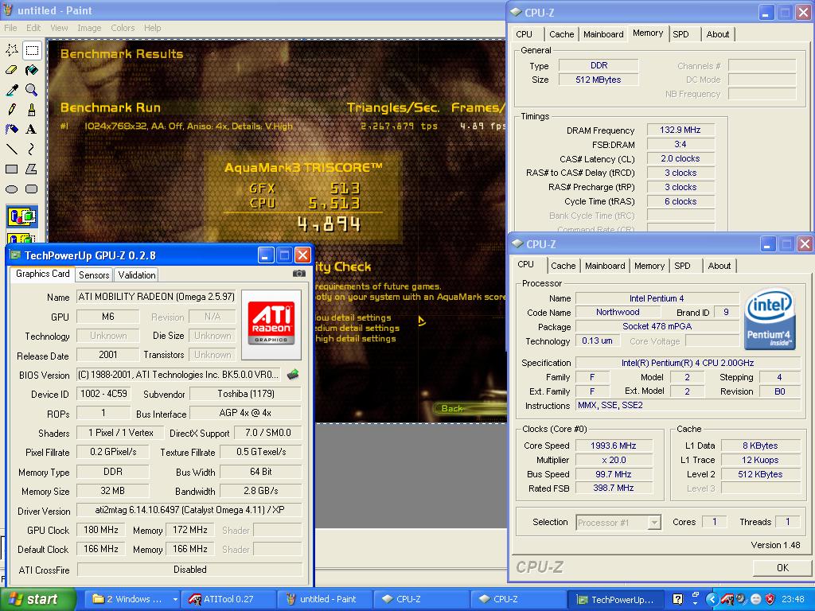815x611 pixels.
Task: Expand the grouped 2 Windows taskbar button
Action: [133, 599]
